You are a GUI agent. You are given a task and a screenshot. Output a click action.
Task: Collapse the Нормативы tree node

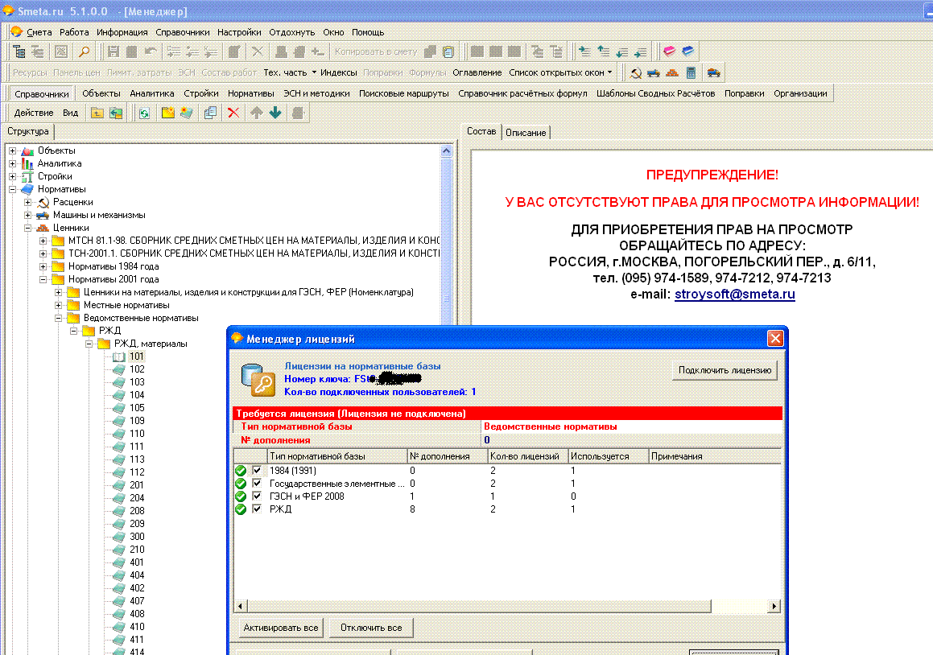click(13, 190)
